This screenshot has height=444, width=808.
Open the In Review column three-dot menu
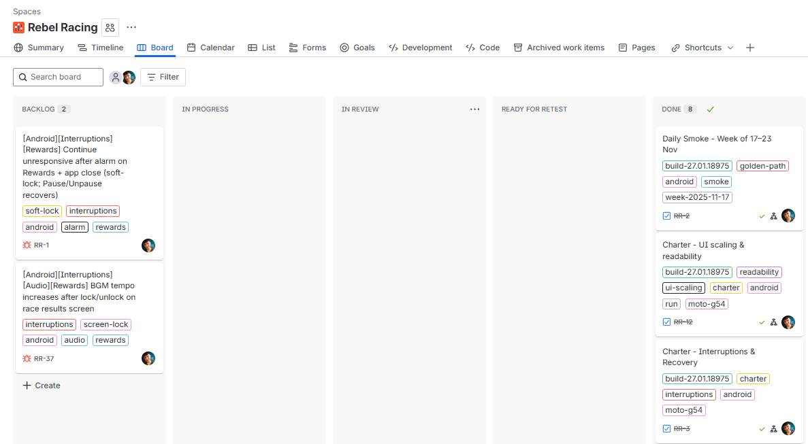point(474,109)
